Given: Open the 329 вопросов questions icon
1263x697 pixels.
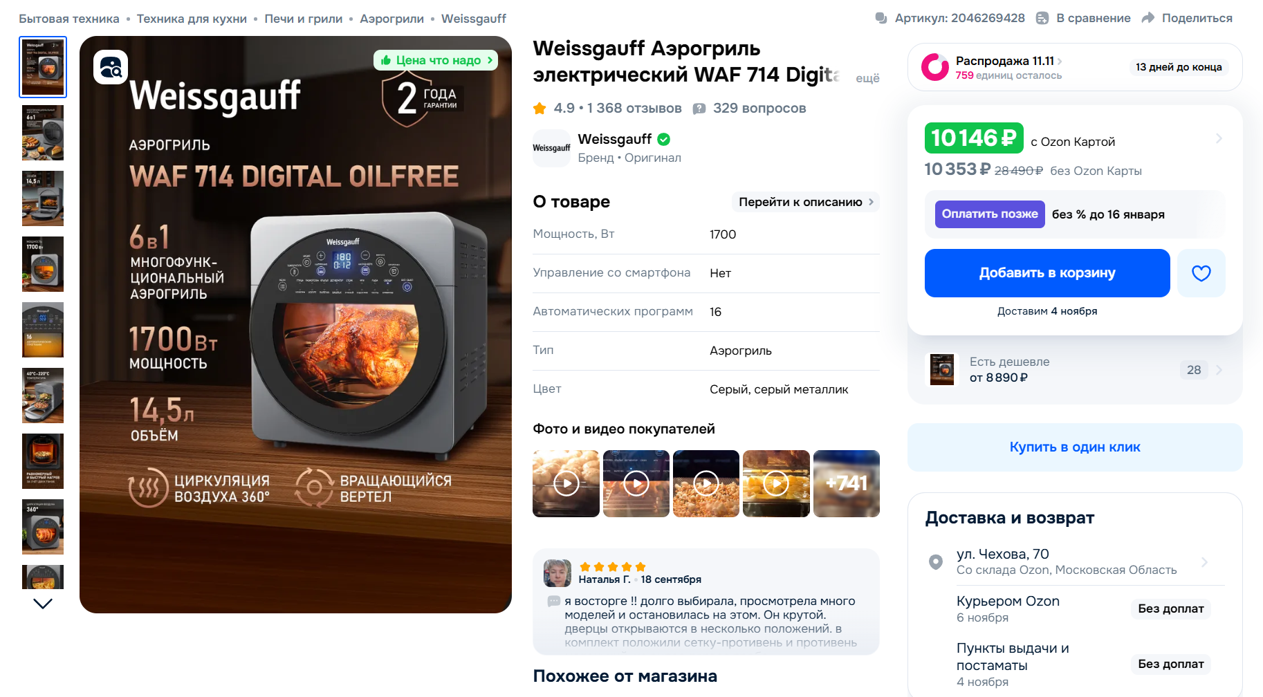Looking at the screenshot, I should (699, 109).
